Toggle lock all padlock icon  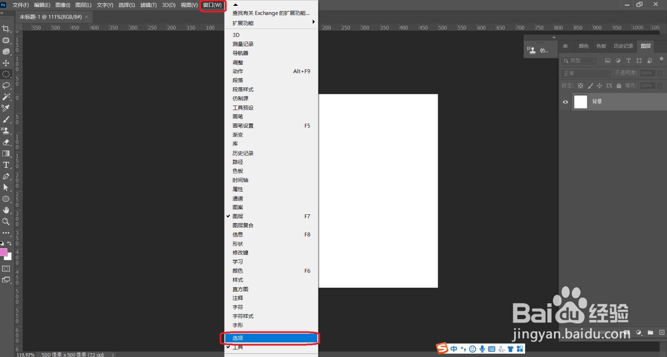(x=619, y=85)
